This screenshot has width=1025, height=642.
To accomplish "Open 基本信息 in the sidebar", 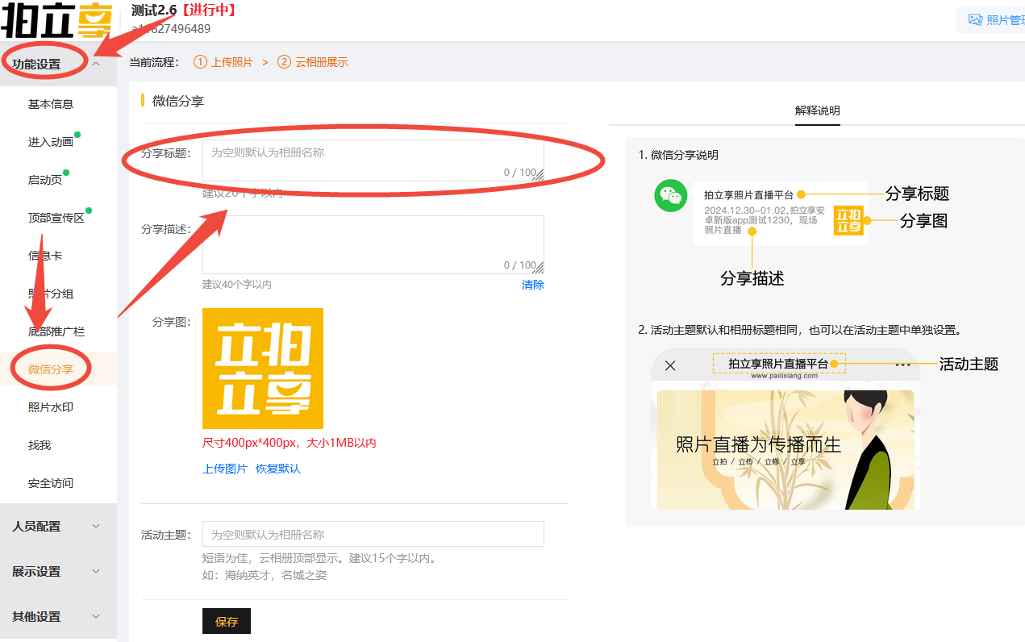I will coord(51,104).
